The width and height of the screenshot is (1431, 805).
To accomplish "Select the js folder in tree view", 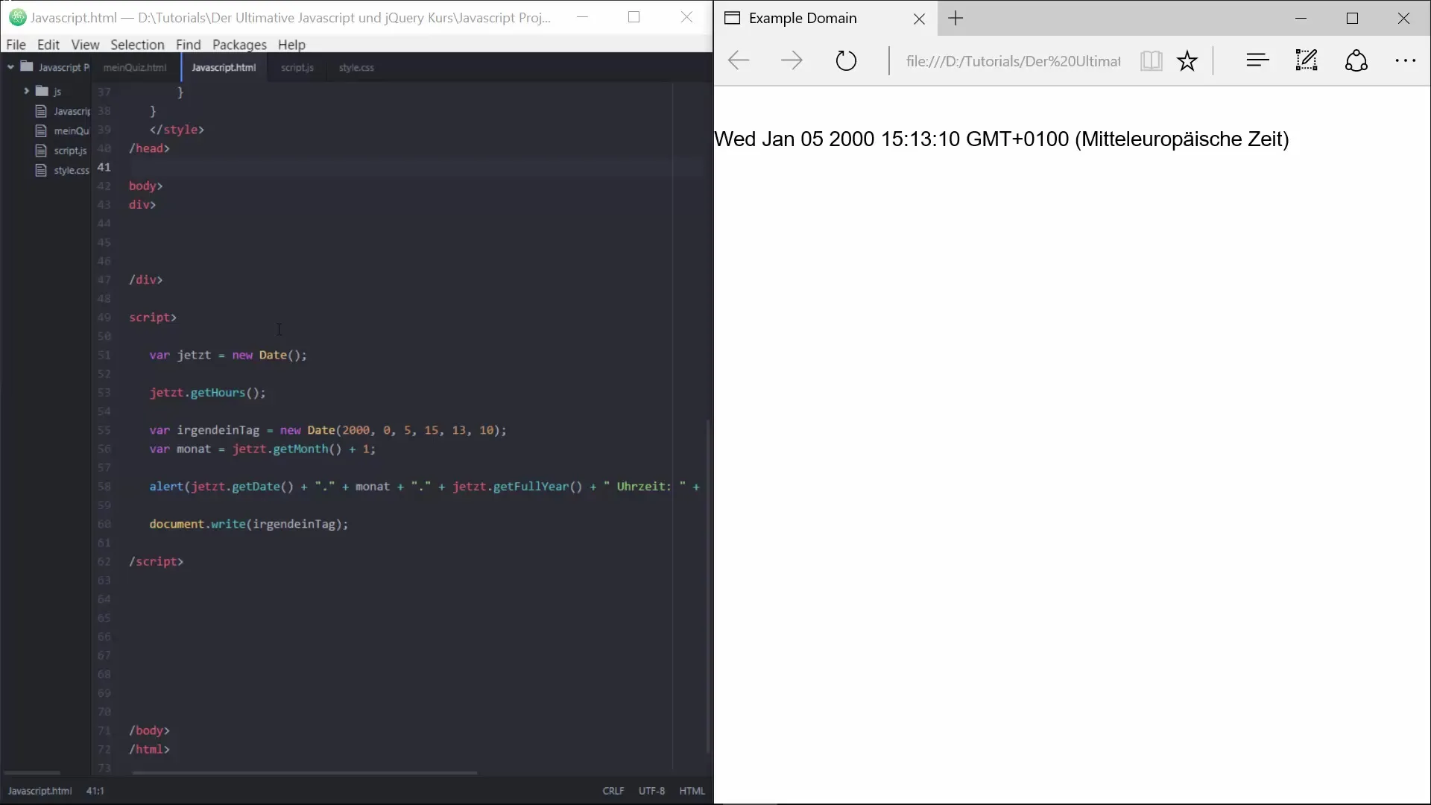I will 57,92.
